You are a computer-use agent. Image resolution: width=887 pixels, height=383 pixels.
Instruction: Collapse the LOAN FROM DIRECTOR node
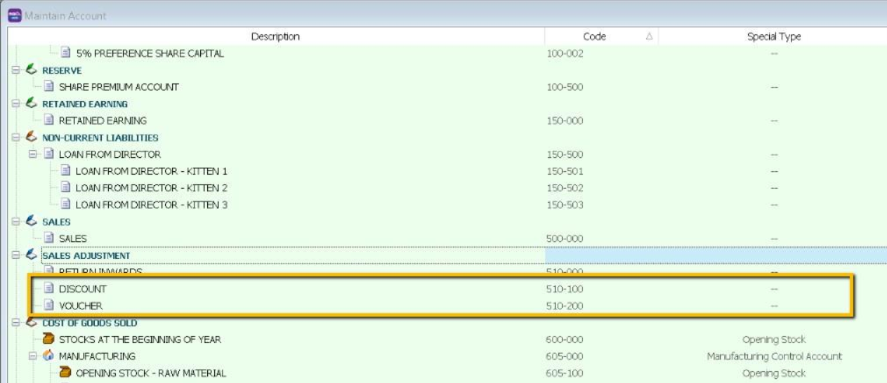[33, 154]
